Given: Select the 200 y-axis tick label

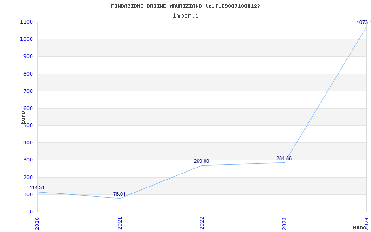Looking at the screenshot, I should point(28,177).
